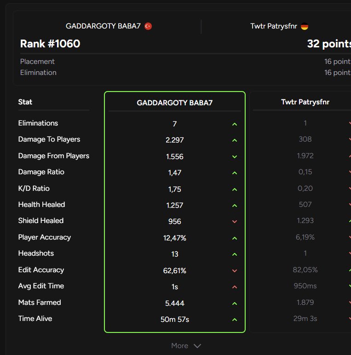The image size is (351, 355).
Task: Click Twtr Patrysfnr's 82,05% edit accuracy
Action: 305,270
